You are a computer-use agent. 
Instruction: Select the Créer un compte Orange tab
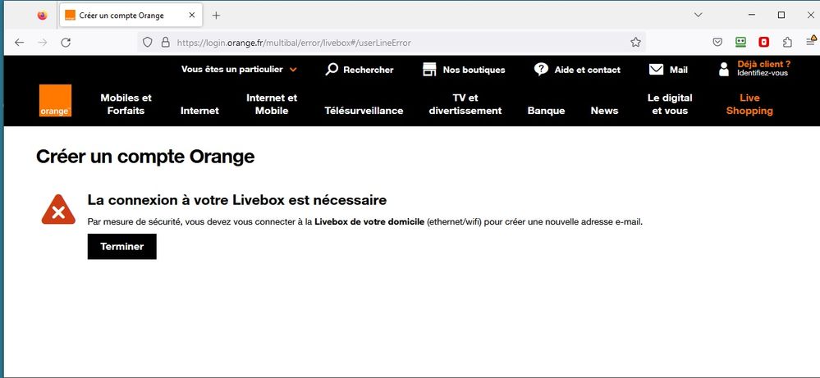point(131,15)
